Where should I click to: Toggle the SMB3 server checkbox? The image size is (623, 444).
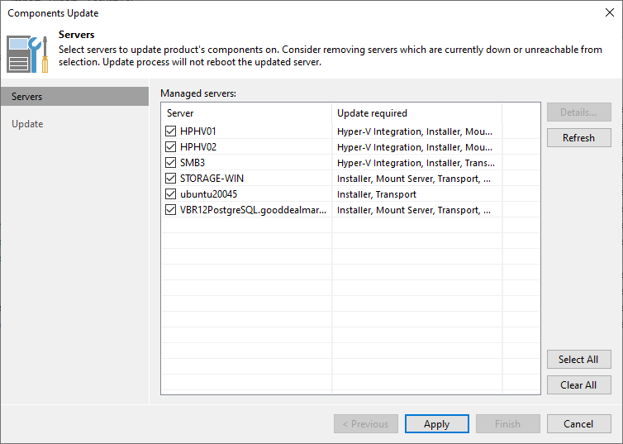171,163
